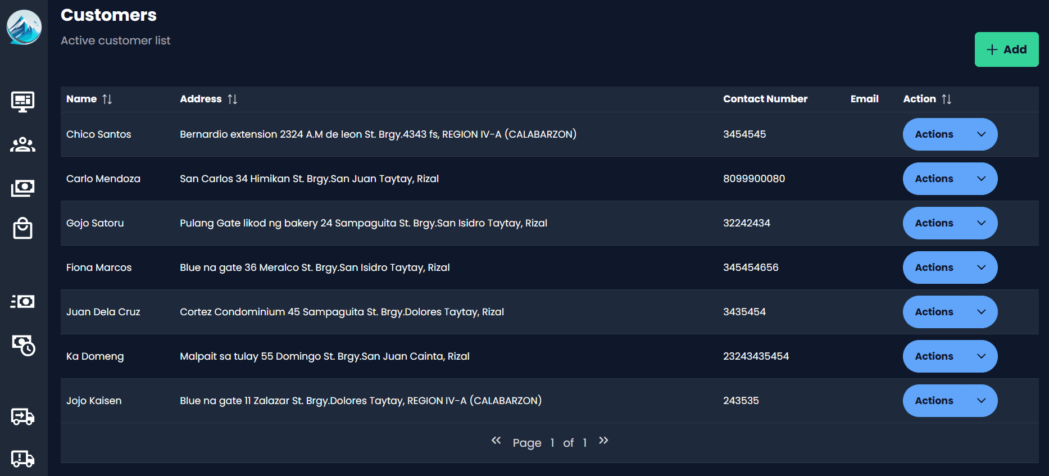The height and width of the screenshot is (476, 1049).
Task: Open the money list icon in sidebar
Action: 22,301
